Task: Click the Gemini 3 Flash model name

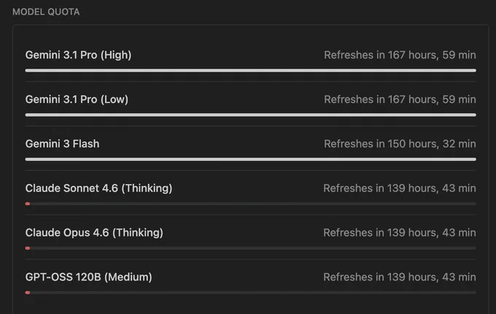Action: tap(62, 144)
